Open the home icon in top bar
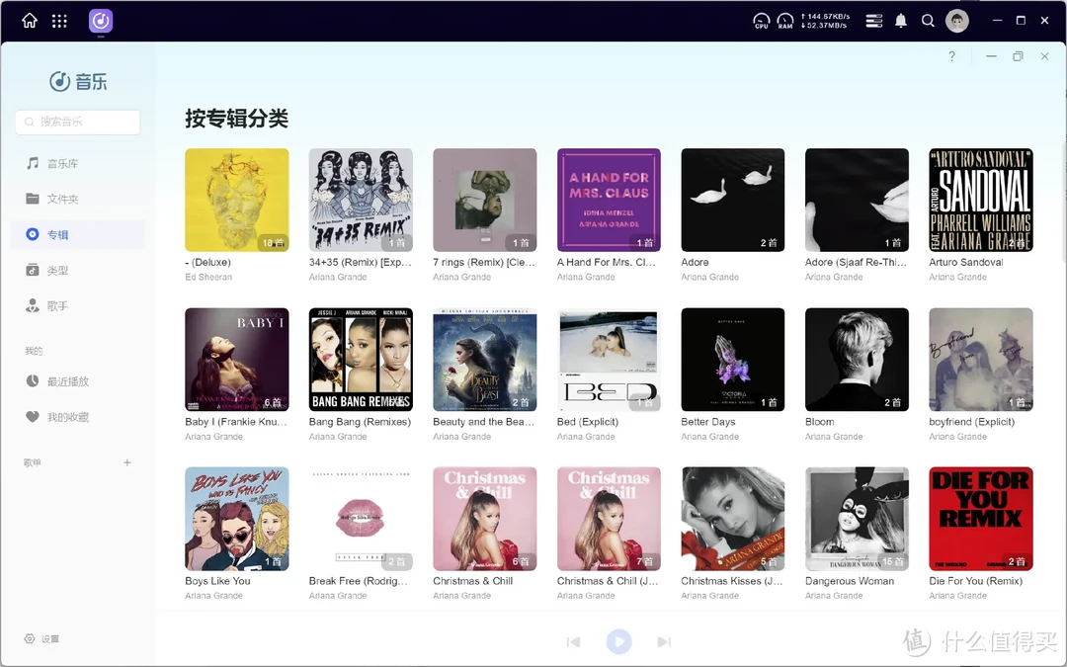This screenshot has width=1067, height=667. (x=30, y=21)
